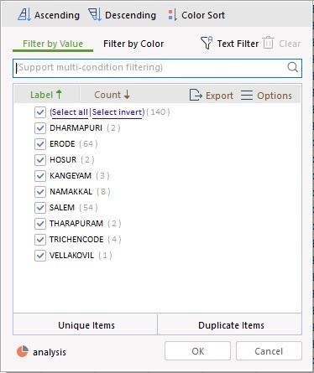314x373 pixels.
Task: Select the THARAPURAM label text
Action: [76, 224]
